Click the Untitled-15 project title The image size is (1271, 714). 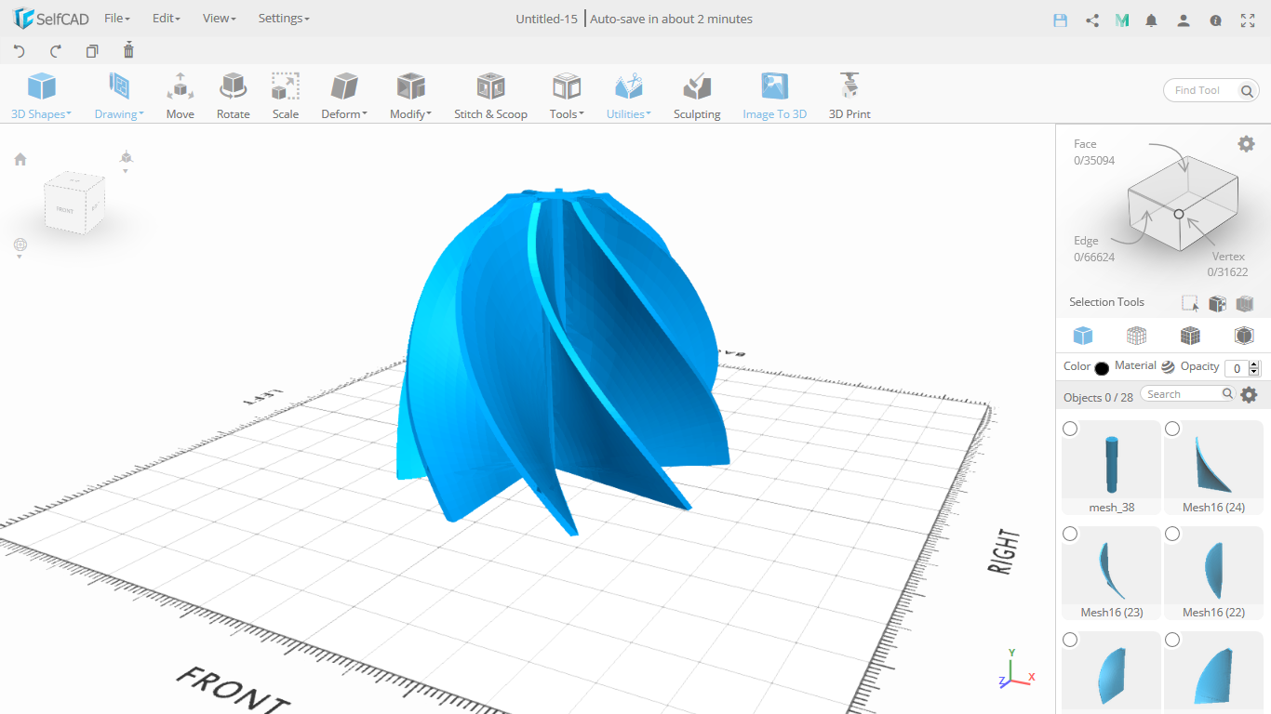(547, 19)
